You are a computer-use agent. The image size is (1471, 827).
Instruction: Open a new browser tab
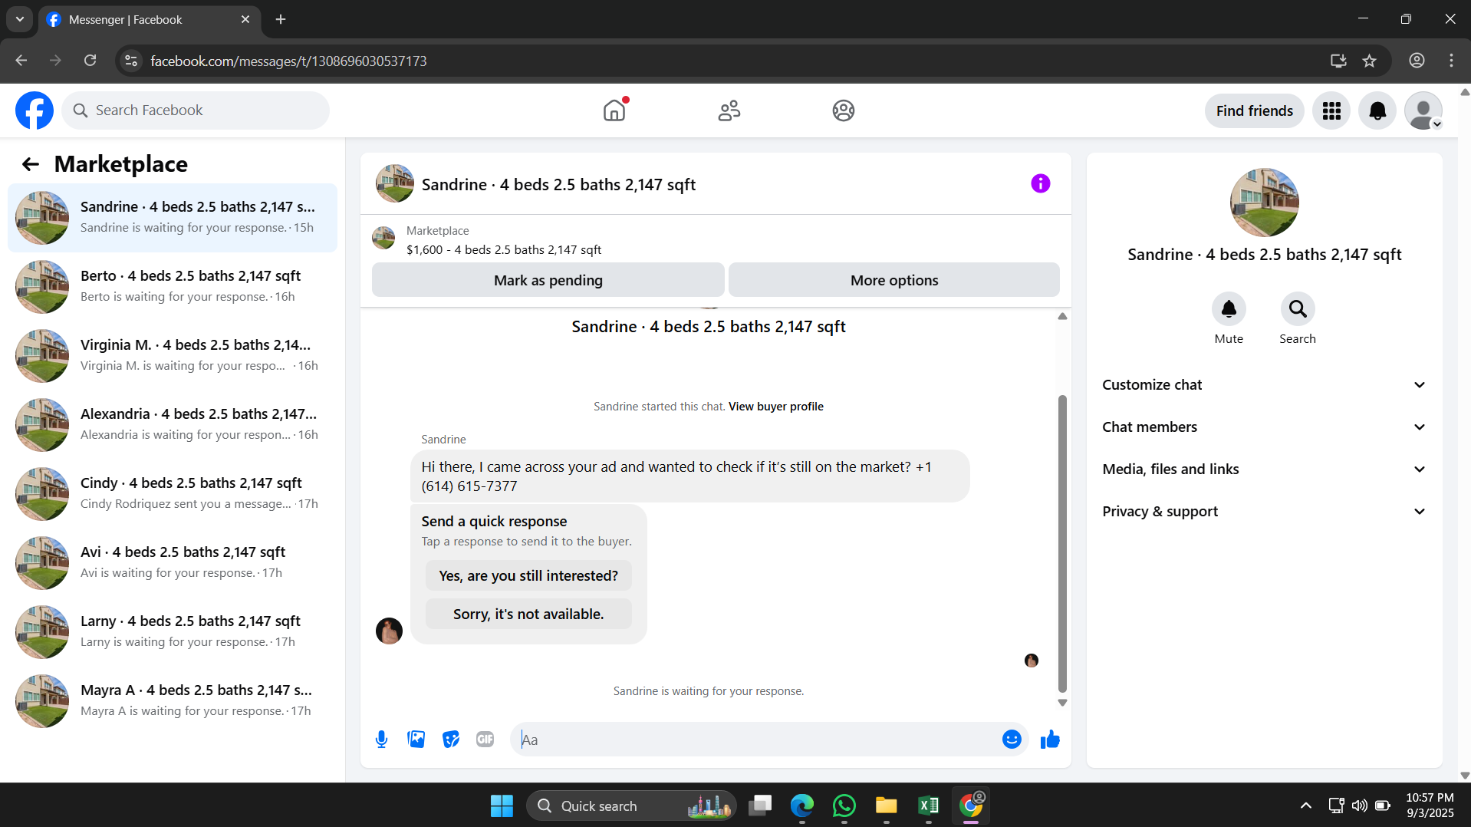(281, 19)
